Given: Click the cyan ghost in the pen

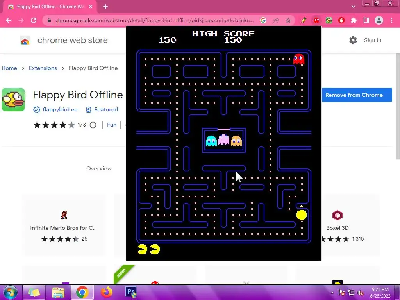Looking at the screenshot, I should [211, 141].
